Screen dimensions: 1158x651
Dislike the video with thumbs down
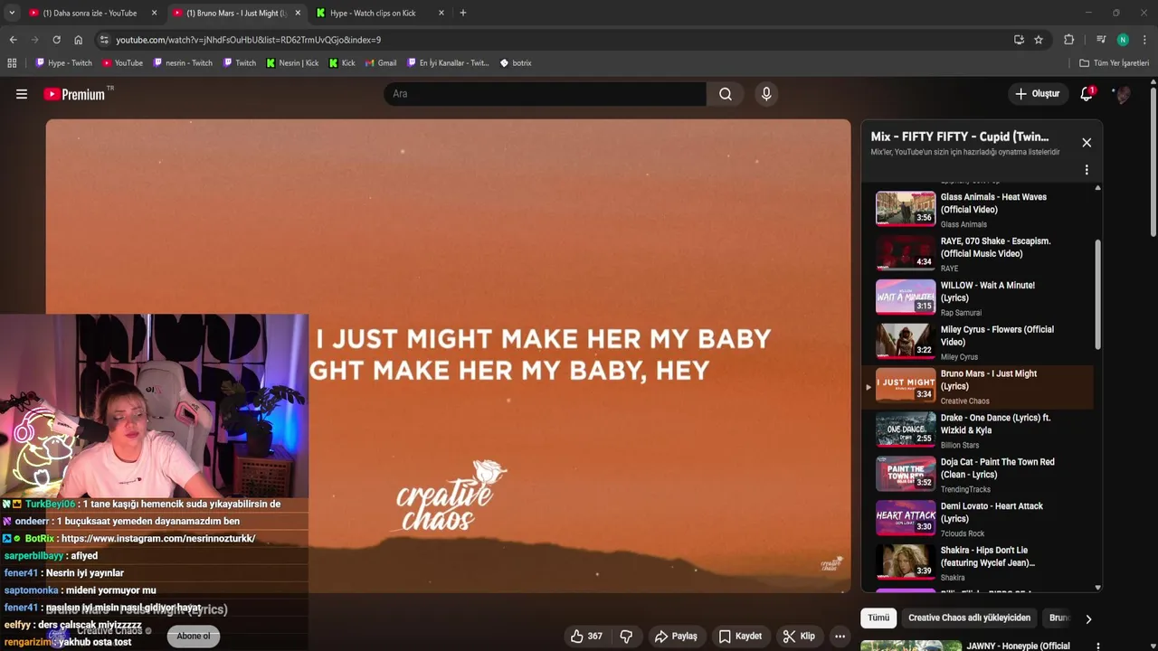click(x=626, y=637)
